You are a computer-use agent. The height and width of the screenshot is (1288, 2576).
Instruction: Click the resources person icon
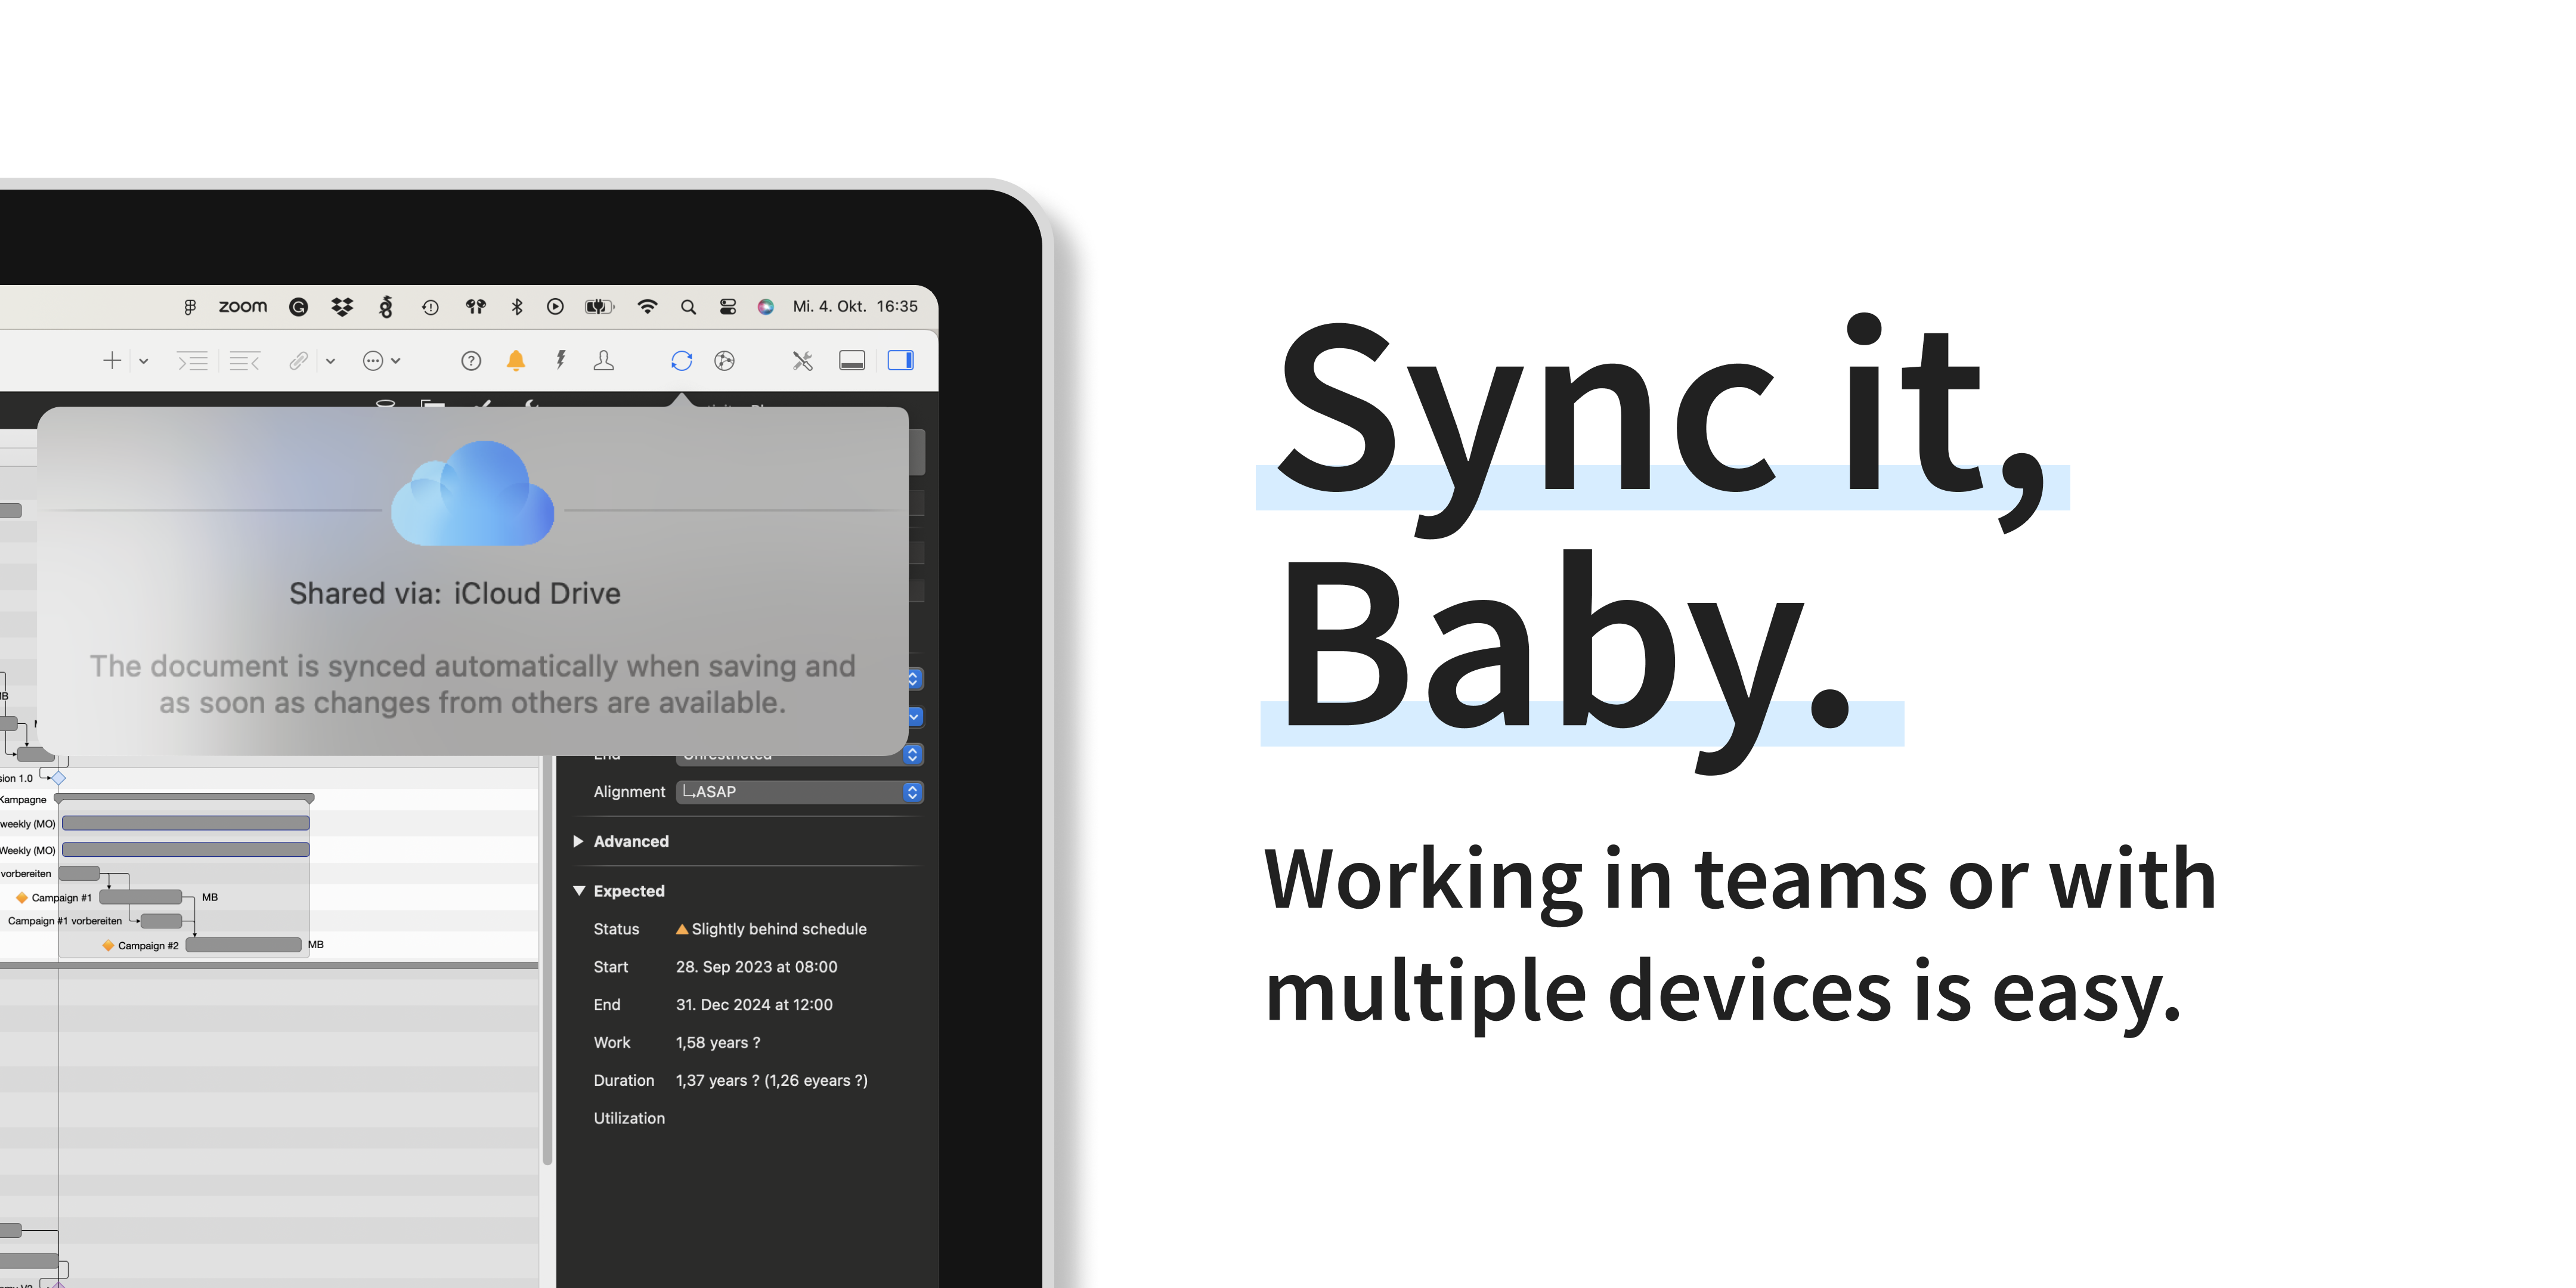click(604, 360)
